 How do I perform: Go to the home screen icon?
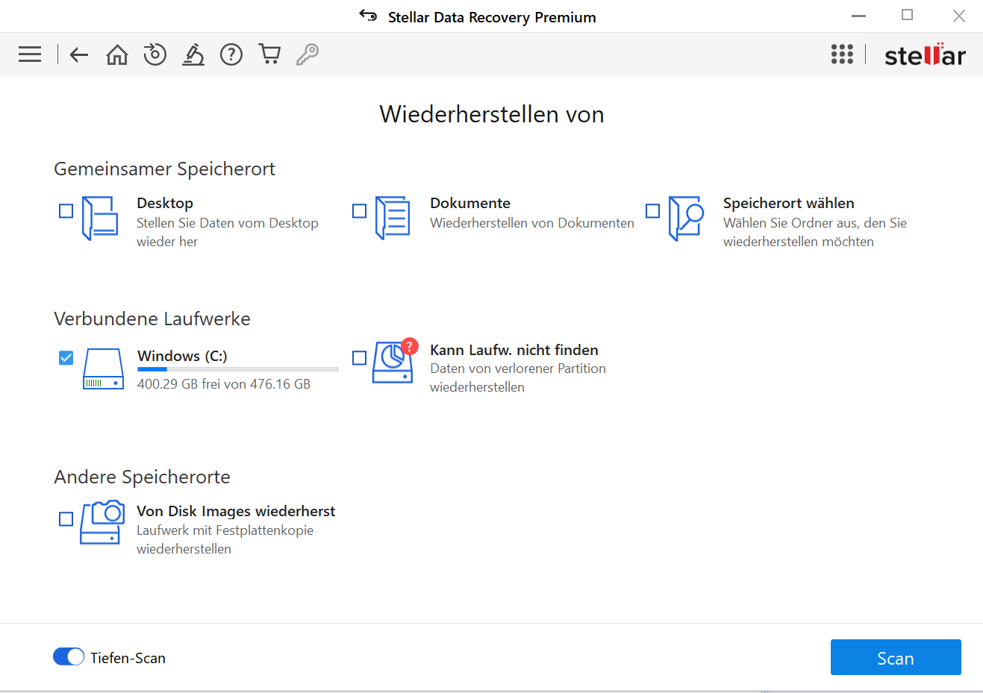117,54
